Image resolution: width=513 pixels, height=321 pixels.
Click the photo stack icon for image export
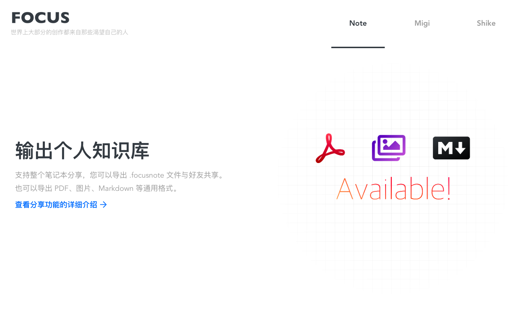click(x=388, y=148)
